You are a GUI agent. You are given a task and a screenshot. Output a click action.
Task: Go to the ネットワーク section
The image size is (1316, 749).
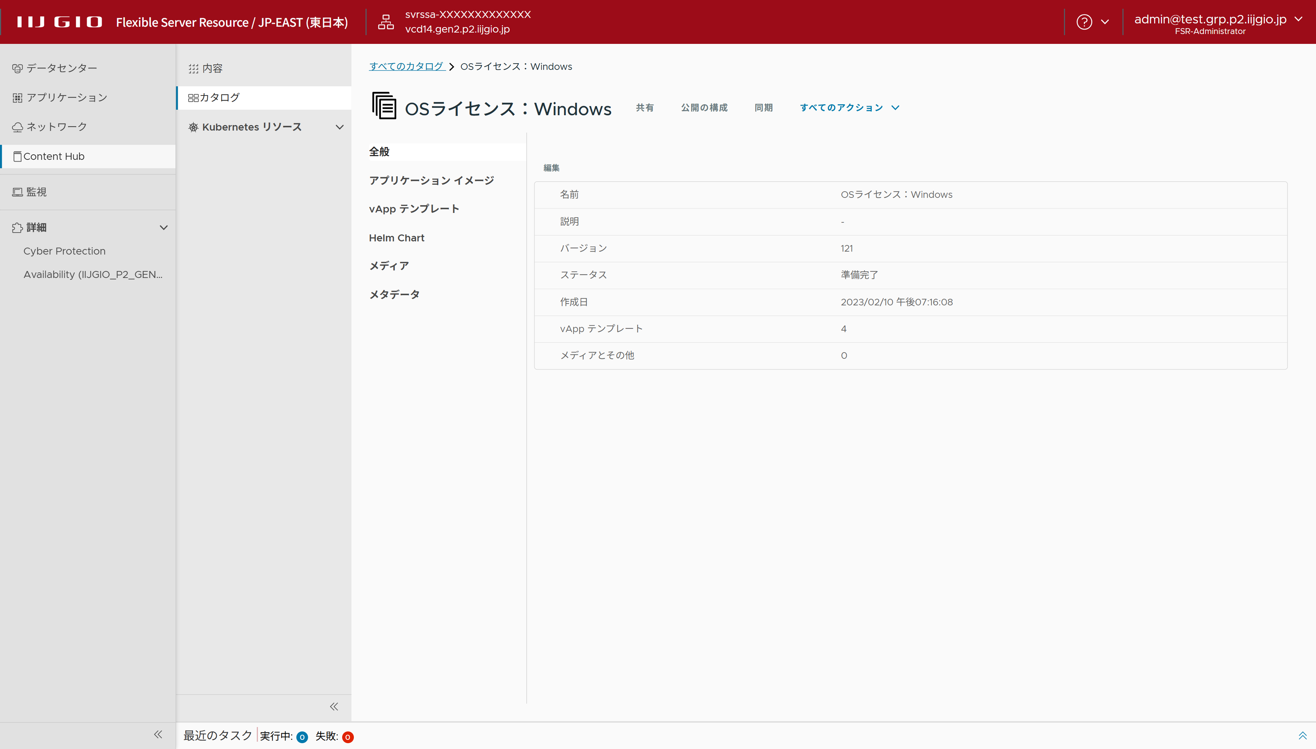(57, 127)
